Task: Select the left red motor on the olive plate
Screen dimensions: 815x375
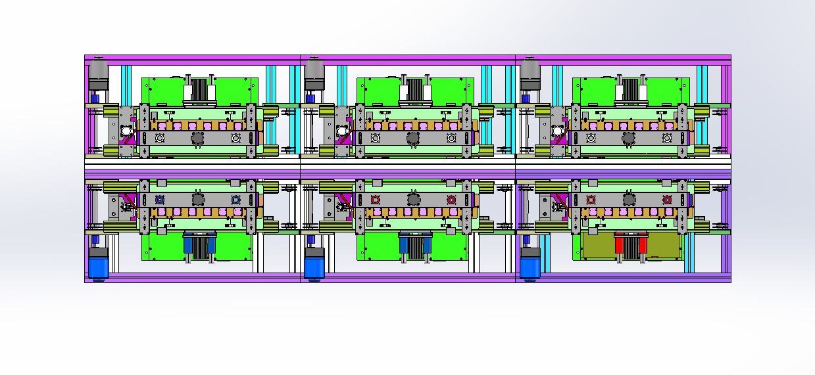Action: click(619, 244)
